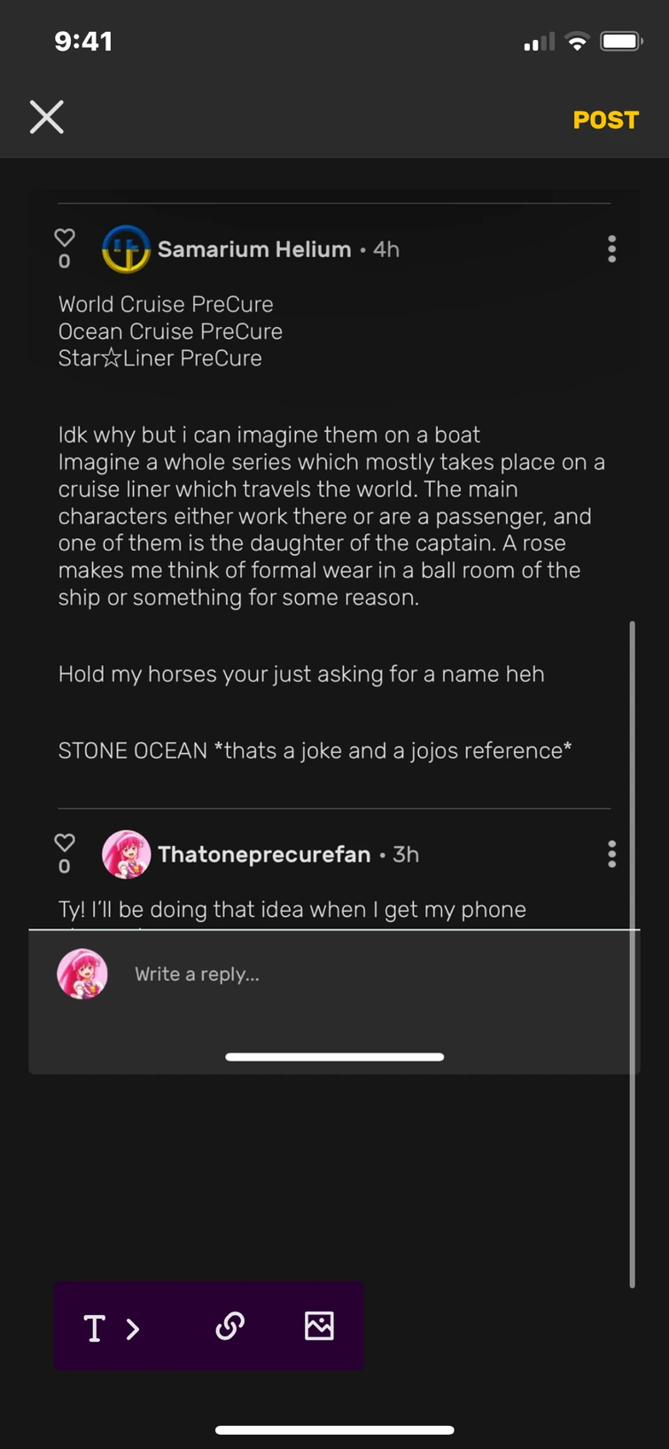
Task: Open the text formatting tool
Action: coord(94,1328)
